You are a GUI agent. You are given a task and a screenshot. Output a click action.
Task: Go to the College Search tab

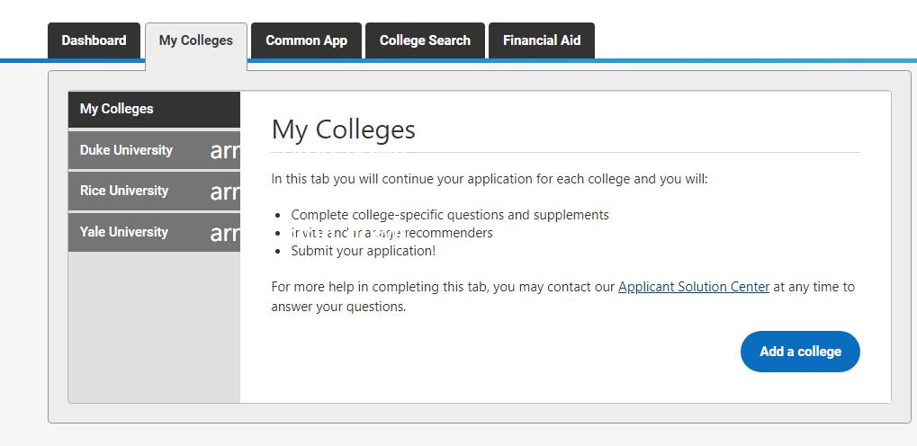click(425, 40)
